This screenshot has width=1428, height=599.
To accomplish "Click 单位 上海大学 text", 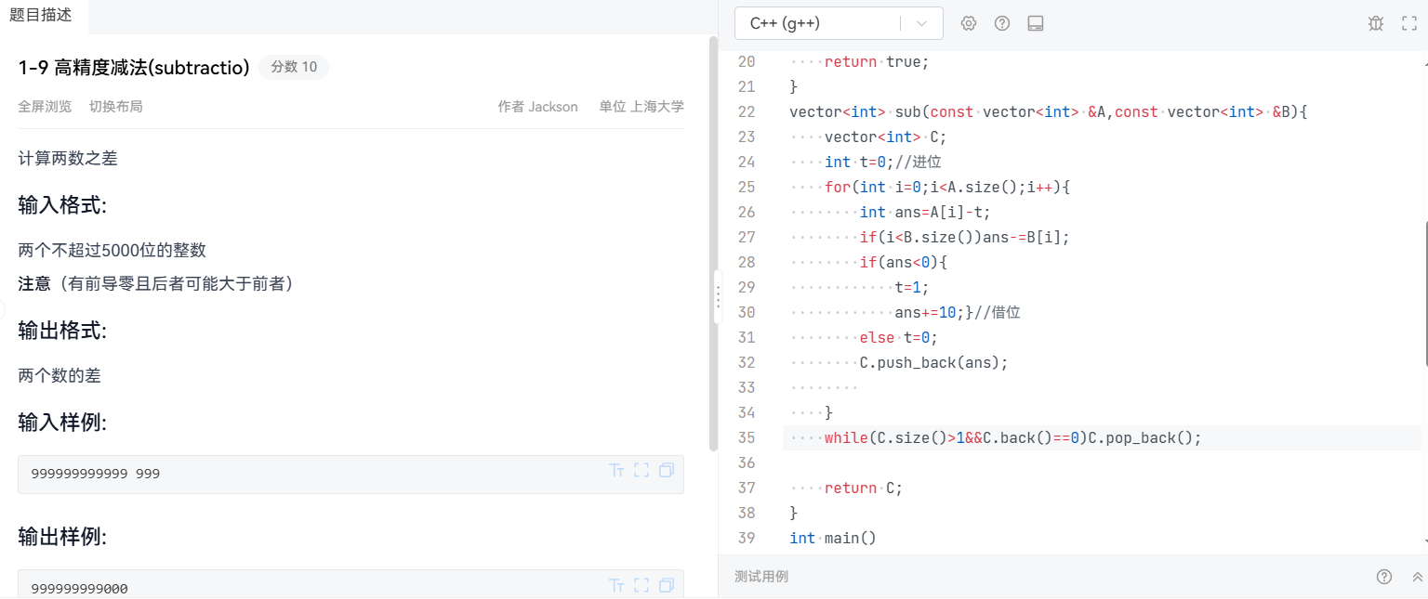I will pos(641,107).
